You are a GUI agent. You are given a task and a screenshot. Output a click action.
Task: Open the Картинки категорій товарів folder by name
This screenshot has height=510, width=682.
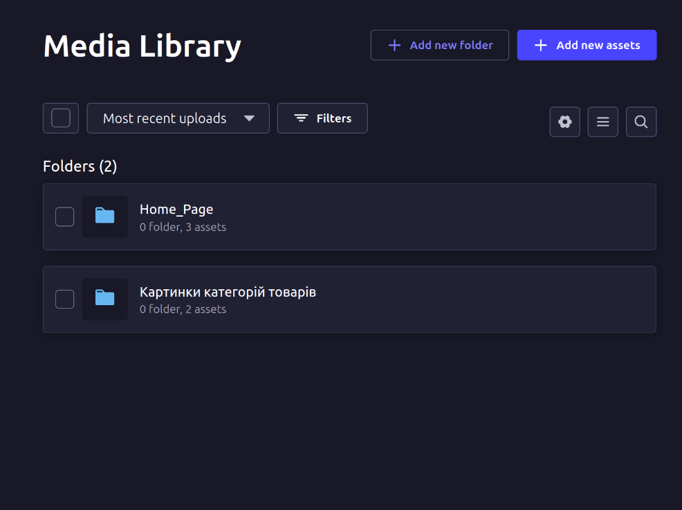tap(228, 292)
